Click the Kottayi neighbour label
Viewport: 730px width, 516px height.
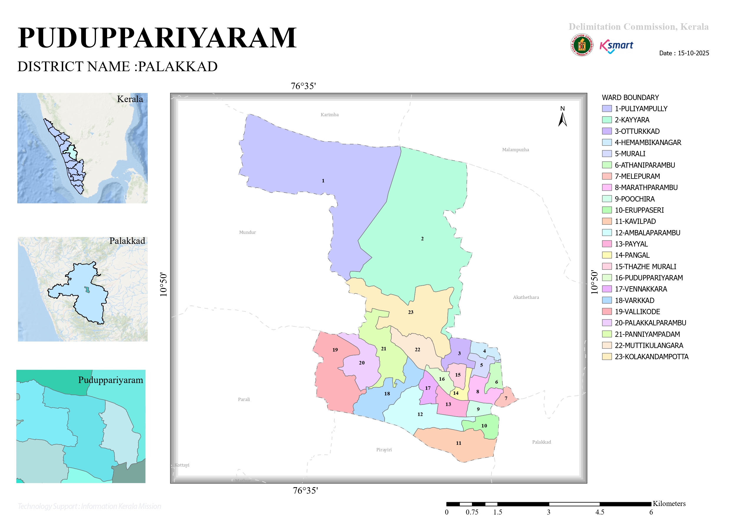(182, 465)
